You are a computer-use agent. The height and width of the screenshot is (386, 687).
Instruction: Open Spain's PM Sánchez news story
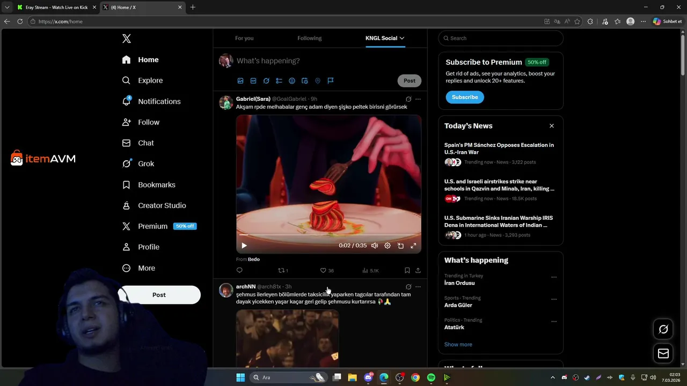501,153
